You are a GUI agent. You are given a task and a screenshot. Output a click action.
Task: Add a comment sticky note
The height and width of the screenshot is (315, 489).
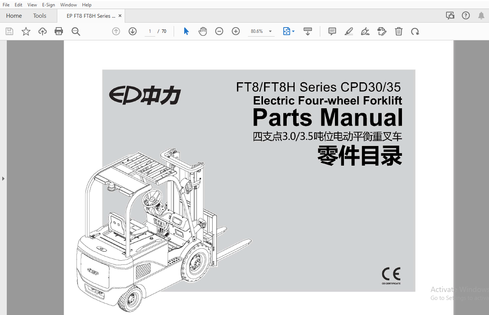click(x=332, y=31)
